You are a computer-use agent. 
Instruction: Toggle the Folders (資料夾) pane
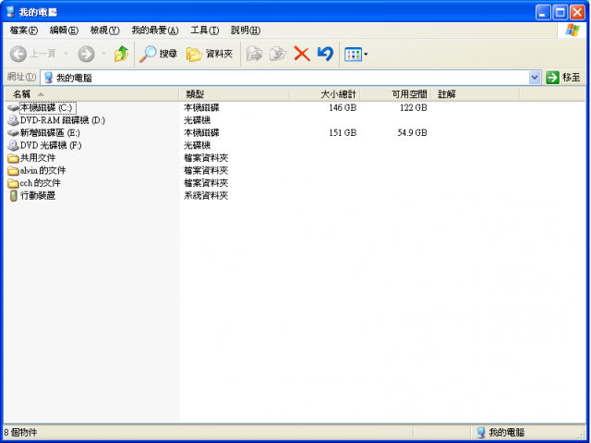pos(210,54)
